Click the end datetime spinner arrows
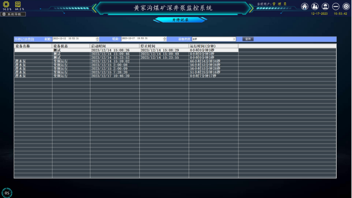The width and height of the screenshot is (352, 198). pos(164,39)
